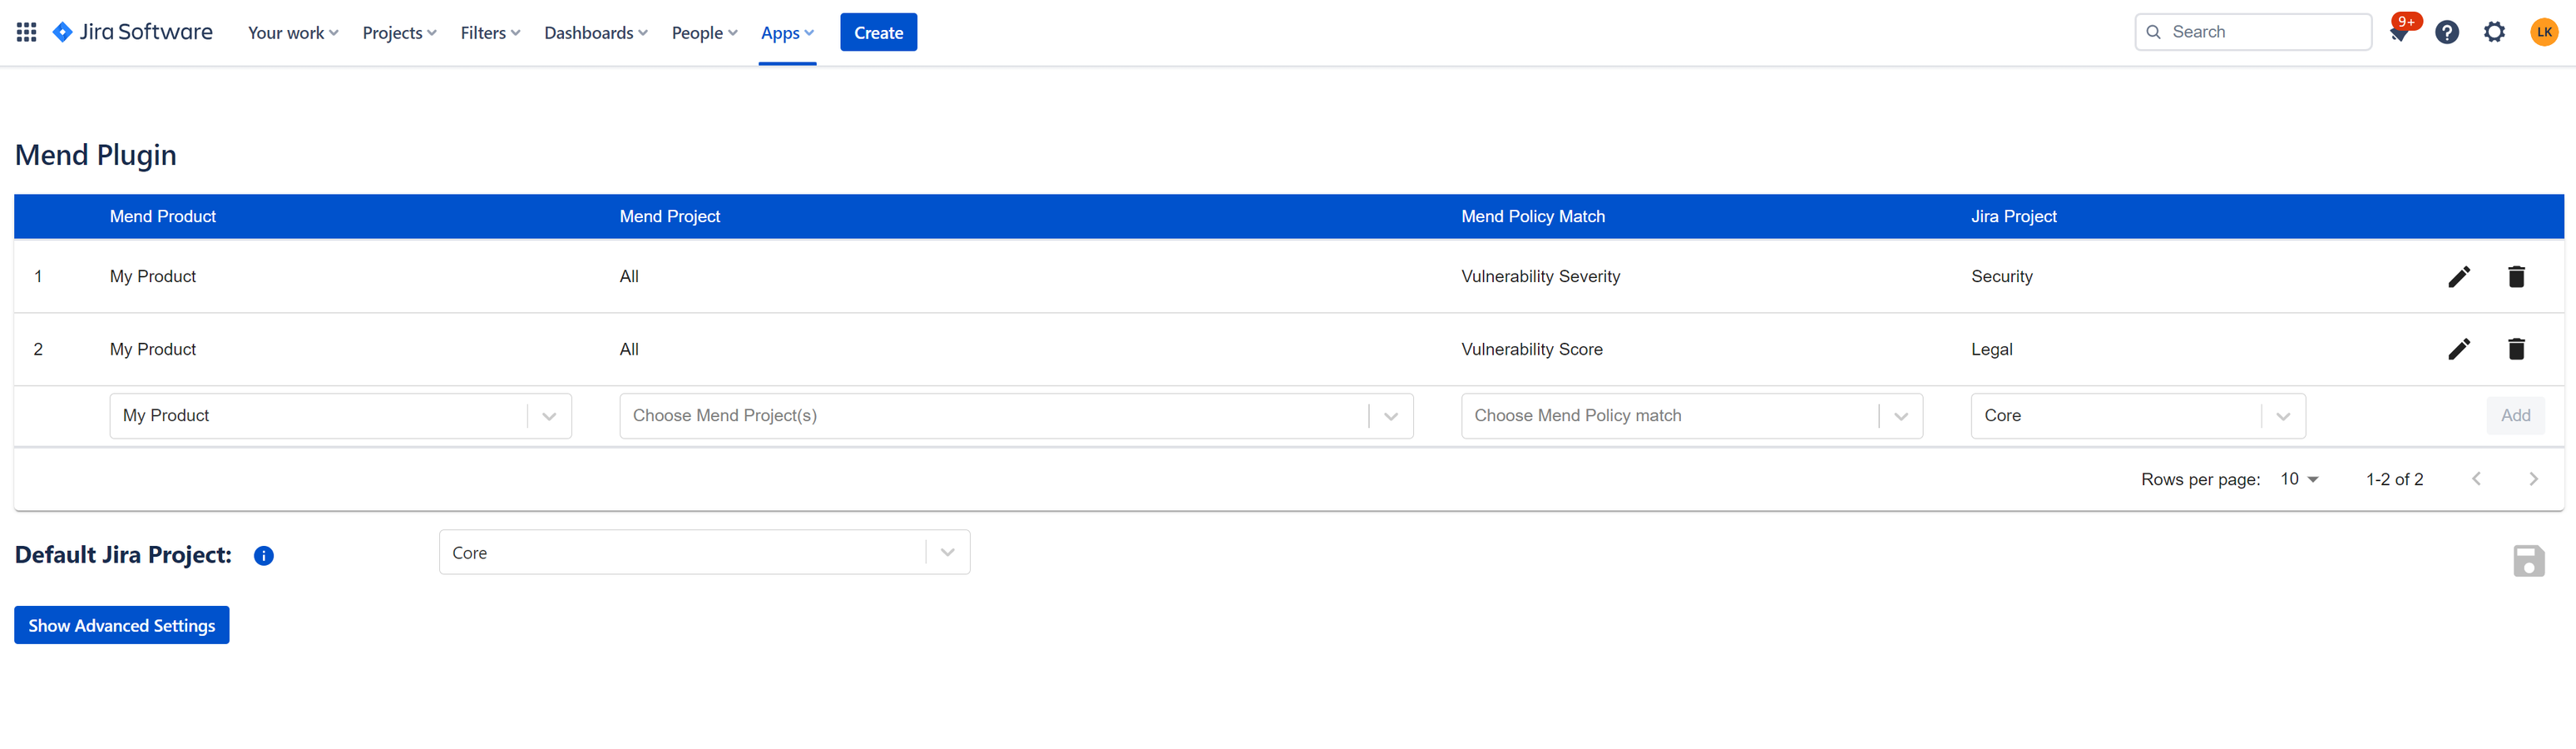Click the Add mapping button
The image size is (2576, 749).
(x=2515, y=416)
